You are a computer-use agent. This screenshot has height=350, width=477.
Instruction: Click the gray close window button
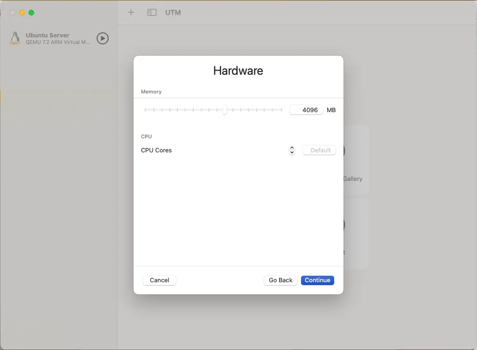[13, 13]
